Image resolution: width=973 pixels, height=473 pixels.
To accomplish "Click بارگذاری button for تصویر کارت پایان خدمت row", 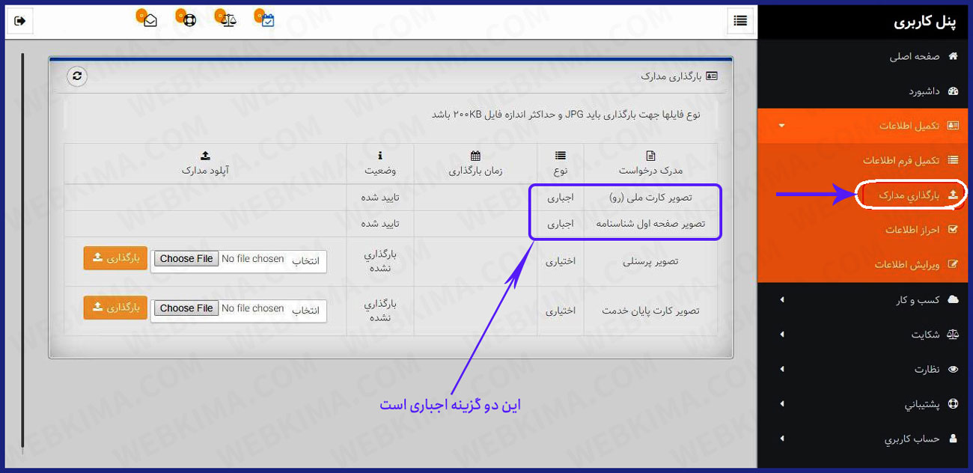I will click(x=115, y=308).
